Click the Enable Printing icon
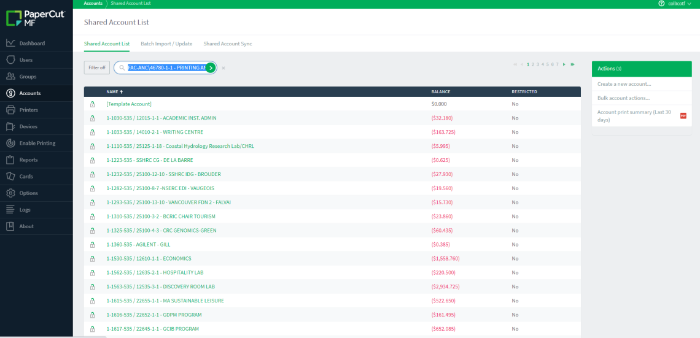The width and height of the screenshot is (700, 338). 10,143
